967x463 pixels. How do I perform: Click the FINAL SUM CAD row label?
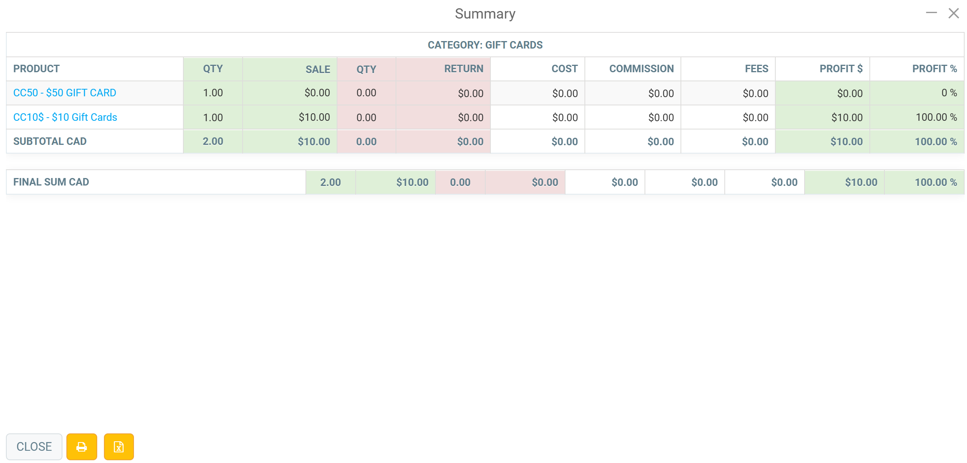pyautogui.click(x=51, y=182)
